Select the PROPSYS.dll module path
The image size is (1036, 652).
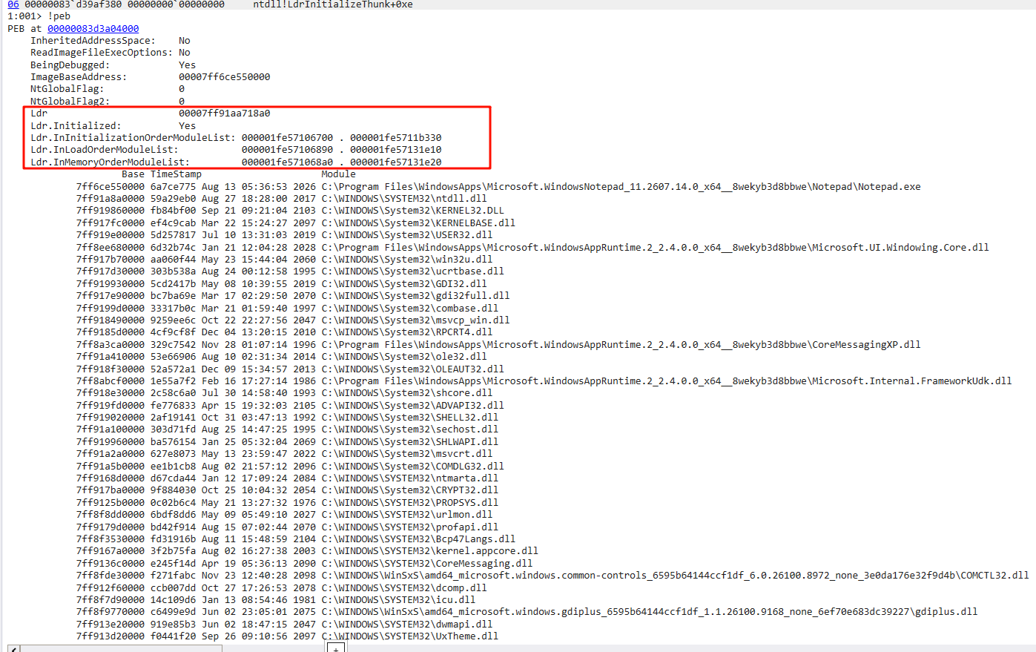point(410,503)
